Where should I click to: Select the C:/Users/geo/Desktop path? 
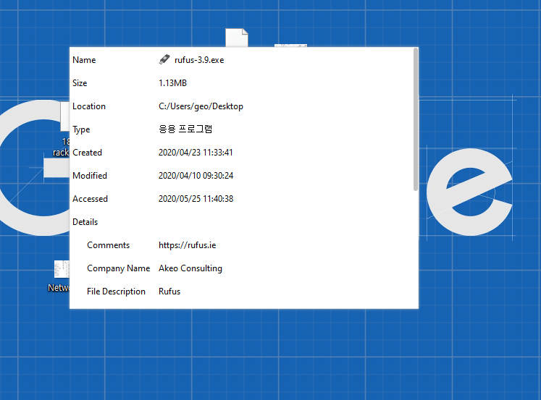pyautogui.click(x=201, y=106)
